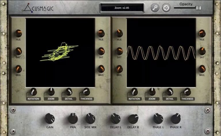The width and height of the screenshot is (221, 136).
Task: Click the Opacity slider handle
Action: click(x=198, y=8)
